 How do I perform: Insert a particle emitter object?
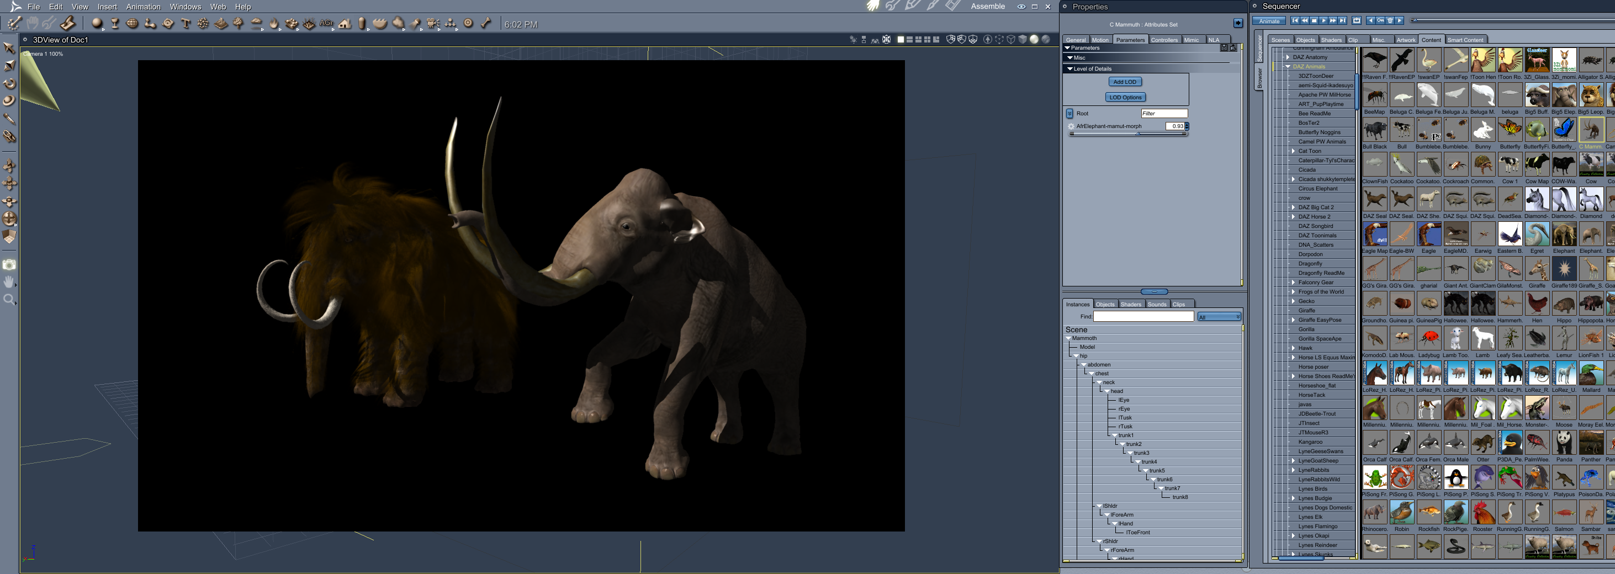(x=203, y=24)
